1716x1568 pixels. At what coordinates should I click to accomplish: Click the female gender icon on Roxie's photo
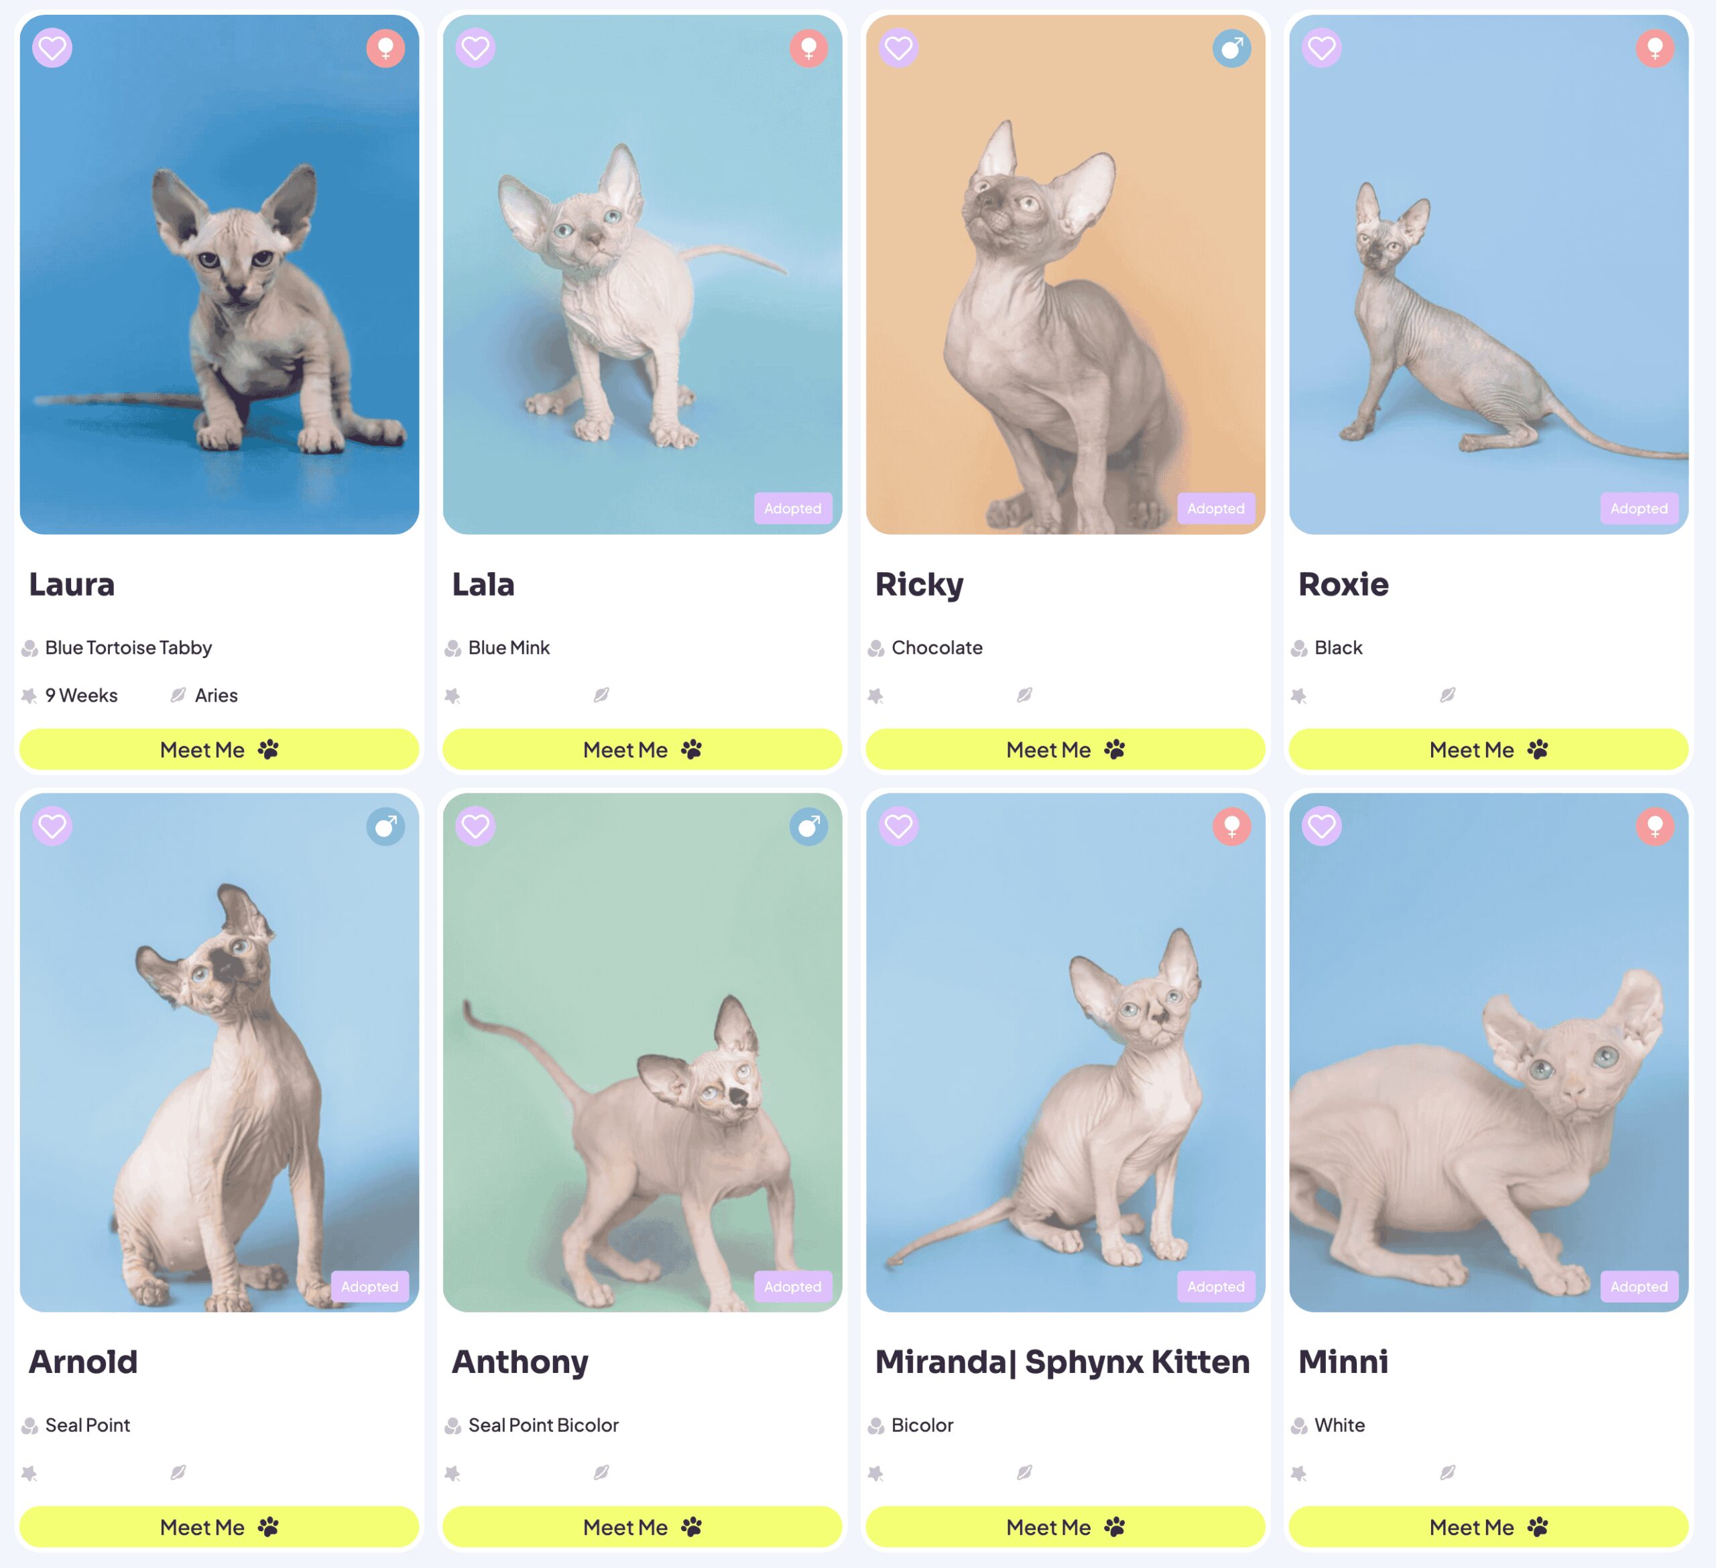point(1655,48)
